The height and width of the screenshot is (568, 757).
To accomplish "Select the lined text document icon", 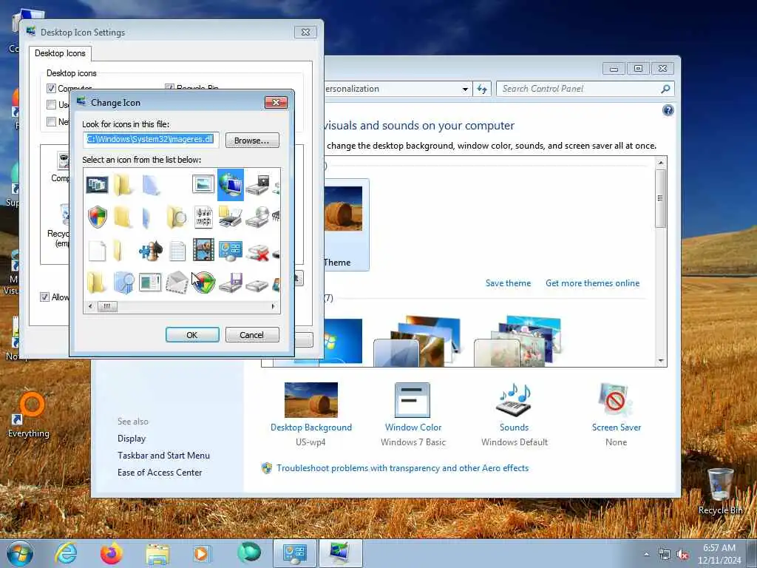I will [x=177, y=251].
